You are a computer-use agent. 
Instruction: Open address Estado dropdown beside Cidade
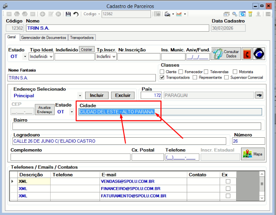pos(72,112)
